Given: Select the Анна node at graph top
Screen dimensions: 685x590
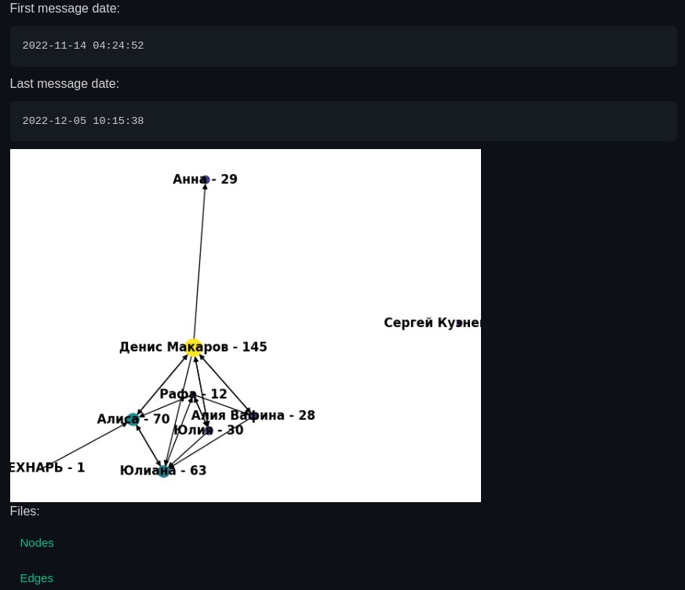Looking at the screenshot, I should [206, 180].
